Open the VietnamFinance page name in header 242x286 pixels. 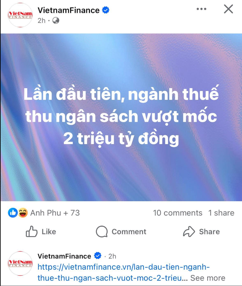68,10
